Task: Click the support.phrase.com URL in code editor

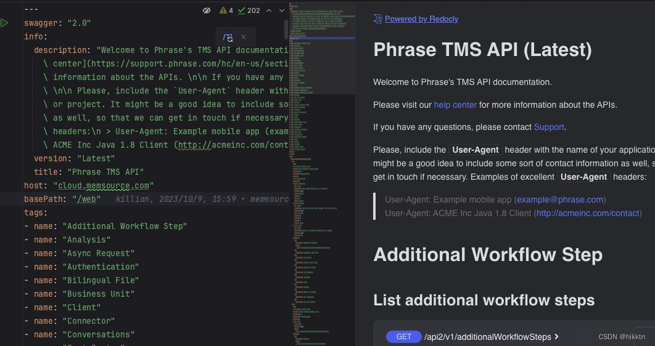Action: pos(189,64)
